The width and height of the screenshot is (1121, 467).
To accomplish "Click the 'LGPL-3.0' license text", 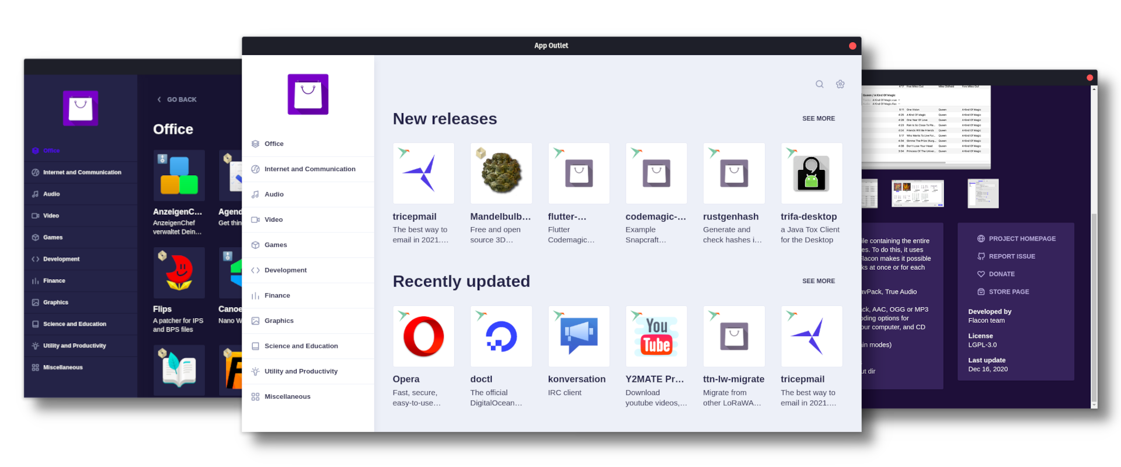I will tap(983, 345).
